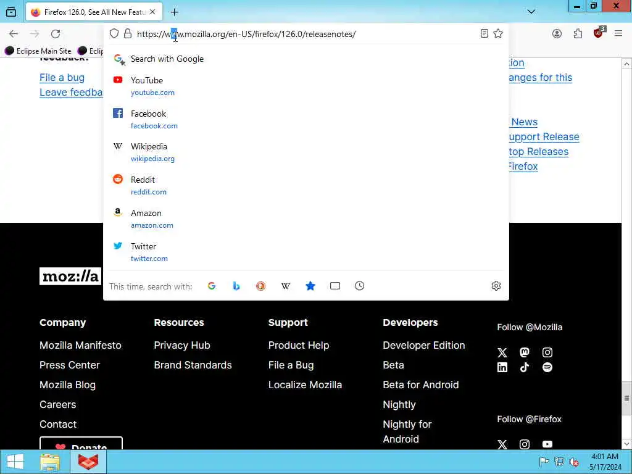Search this time with Bing icon
632x474 pixels.
click(236, 286)
